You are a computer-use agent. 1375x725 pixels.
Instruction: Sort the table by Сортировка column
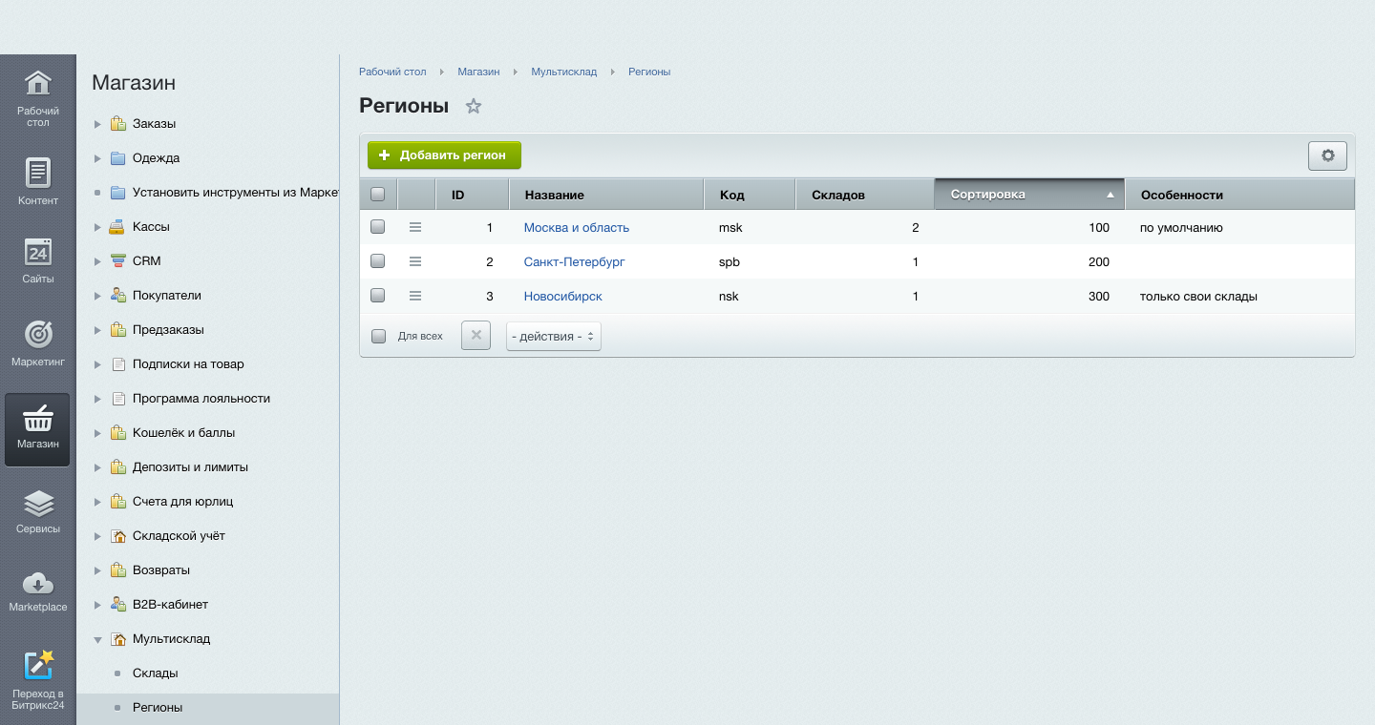[x=1029, y=195]
